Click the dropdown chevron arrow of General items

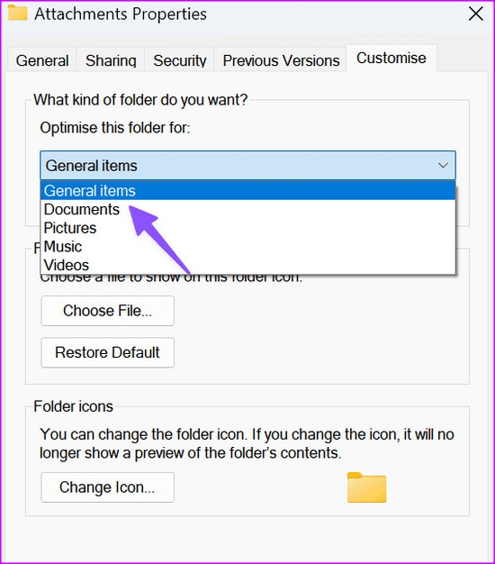(x=443, y=166)
